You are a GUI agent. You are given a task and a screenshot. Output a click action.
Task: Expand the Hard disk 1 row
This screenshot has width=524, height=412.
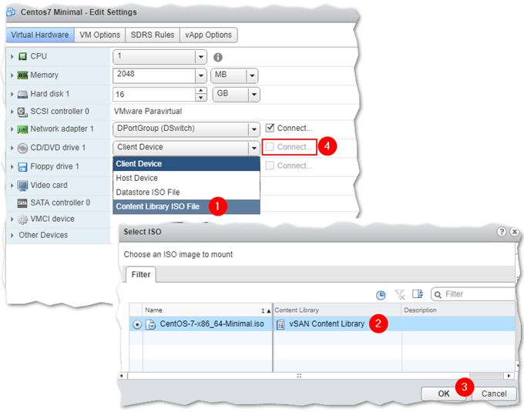[x=12, y=95]
